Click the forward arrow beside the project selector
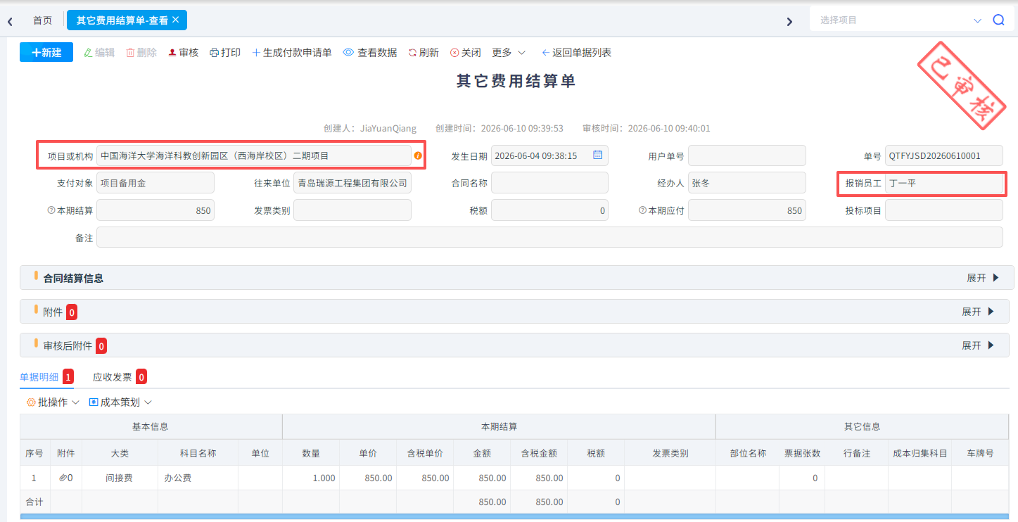Viewport: 1018px width, 522px height. click(x=789, y=21)
